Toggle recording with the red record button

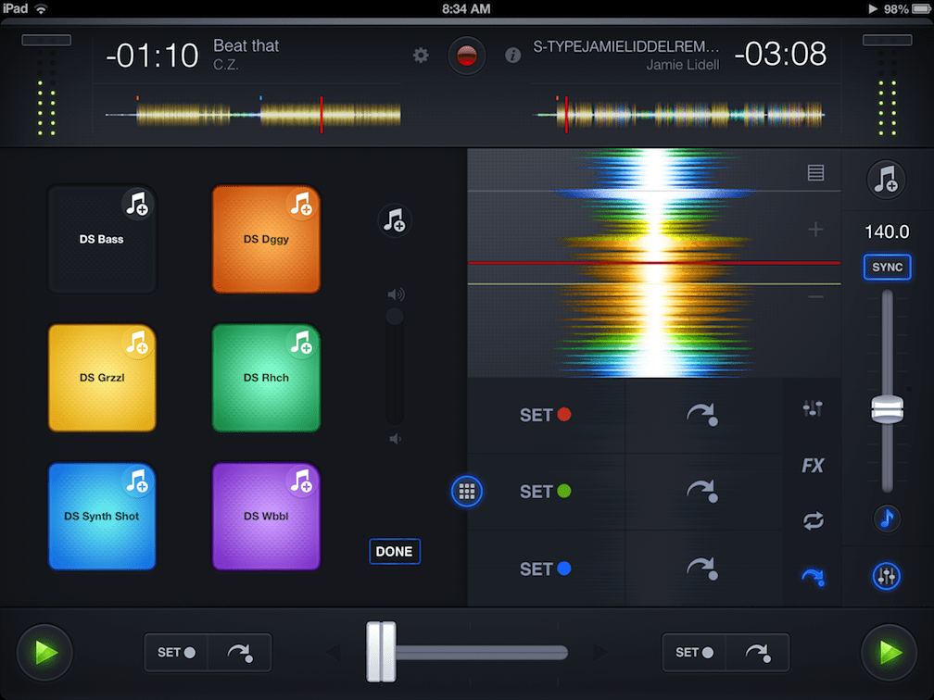click(467, 55)
